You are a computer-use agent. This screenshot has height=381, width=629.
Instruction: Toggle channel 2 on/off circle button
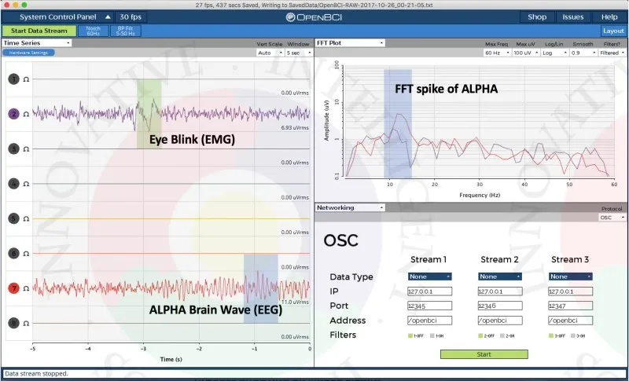pos(13,114)
